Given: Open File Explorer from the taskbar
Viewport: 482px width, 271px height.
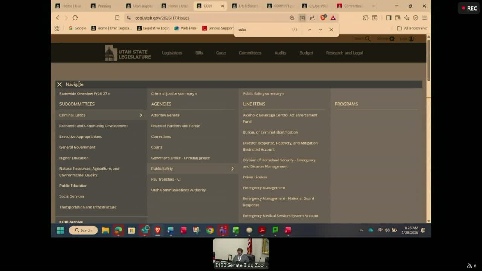Looking at the screenshot, I should click(105, 230).
